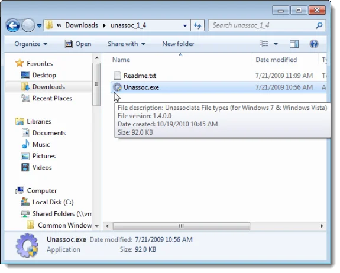
Task: Open the Pictures library
Action: 44,156
